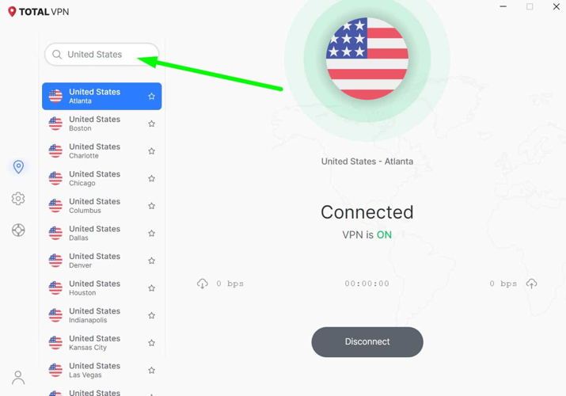Select the Indianapolis server entry
Viewport: 566px width, 396px height.
(102, 315)
